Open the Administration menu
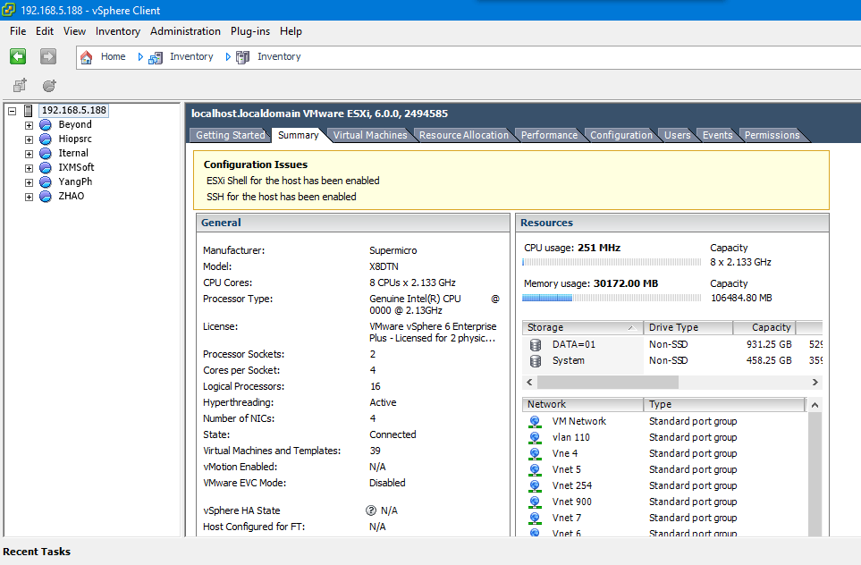The image size is (861, 565). 186,31
